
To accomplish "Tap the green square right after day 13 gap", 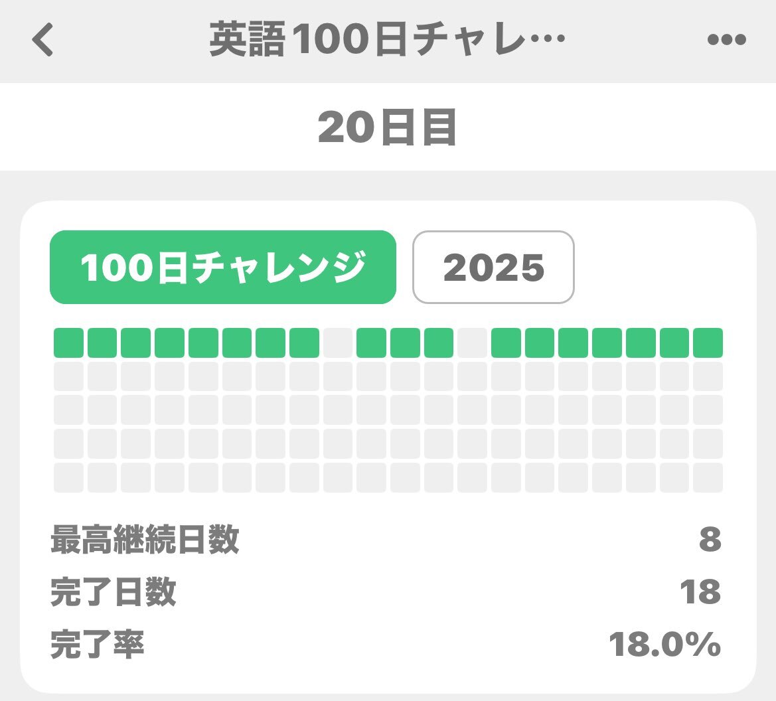I will coord(506,343).
